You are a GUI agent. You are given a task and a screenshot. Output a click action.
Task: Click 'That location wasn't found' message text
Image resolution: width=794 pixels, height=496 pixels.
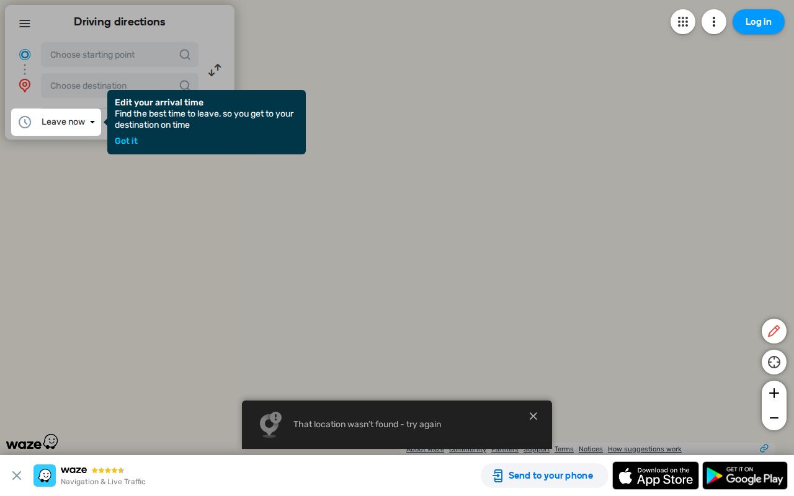click(367, 424)
